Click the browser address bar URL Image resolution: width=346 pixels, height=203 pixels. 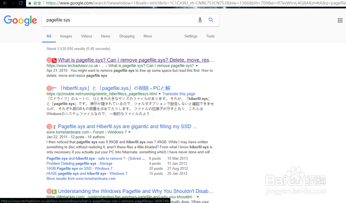coord(195,3)
